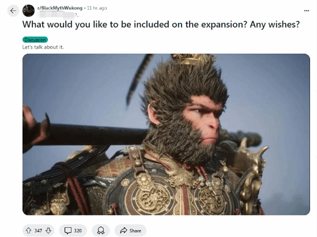
Task: Click the Share arrow icon
Action: pos(123,231)
